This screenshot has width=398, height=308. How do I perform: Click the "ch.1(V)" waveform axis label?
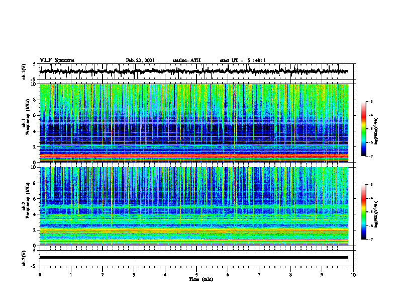(24, 71)
